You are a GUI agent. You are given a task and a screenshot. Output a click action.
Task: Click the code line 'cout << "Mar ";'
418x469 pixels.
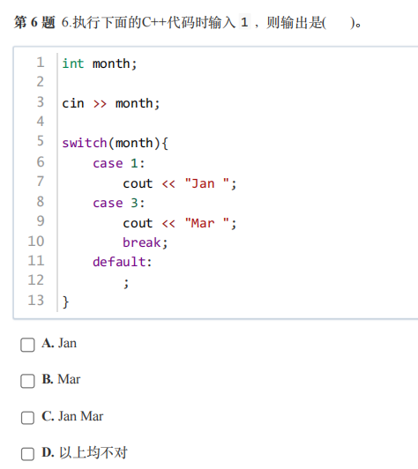tap(180, 223)
